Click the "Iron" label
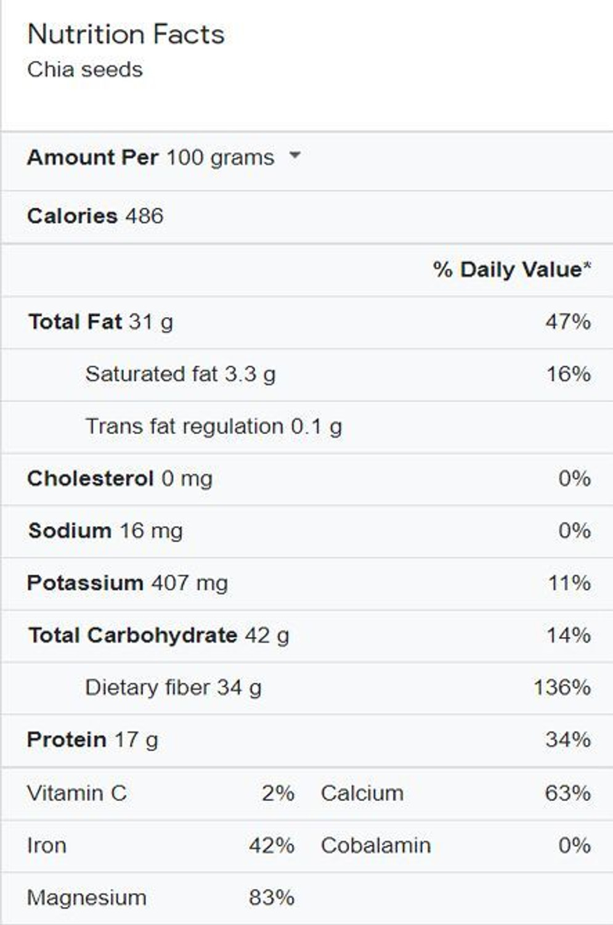 47,845
